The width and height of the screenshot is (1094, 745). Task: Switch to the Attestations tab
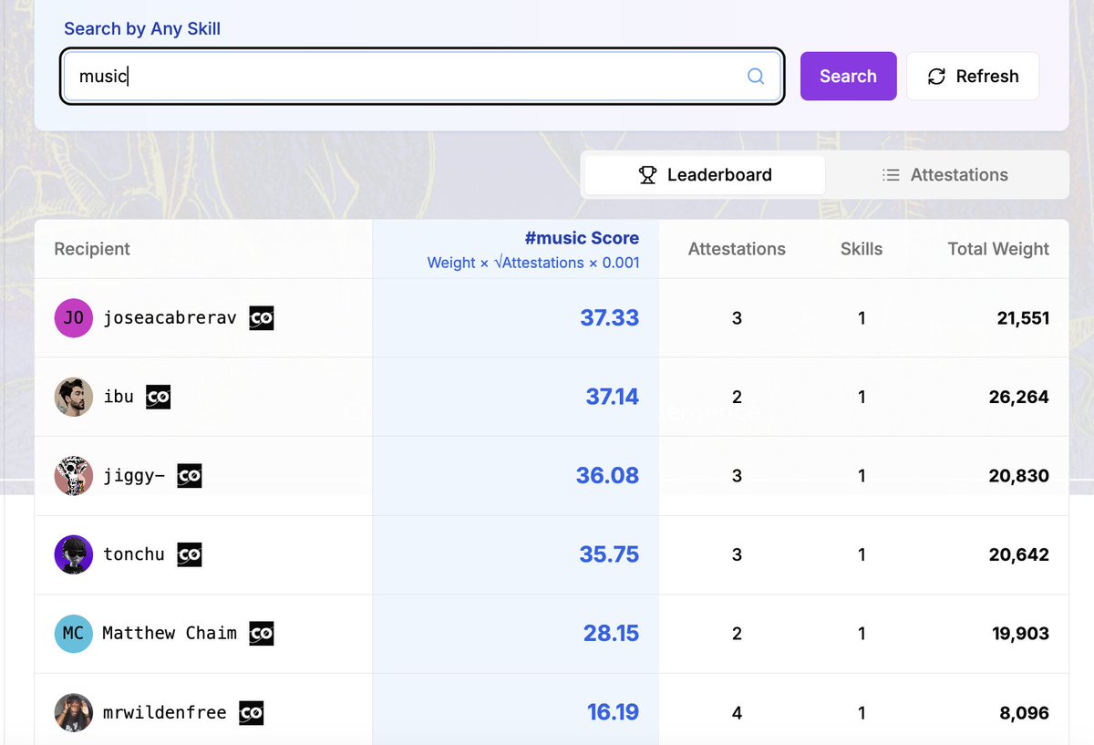(945, 174)
